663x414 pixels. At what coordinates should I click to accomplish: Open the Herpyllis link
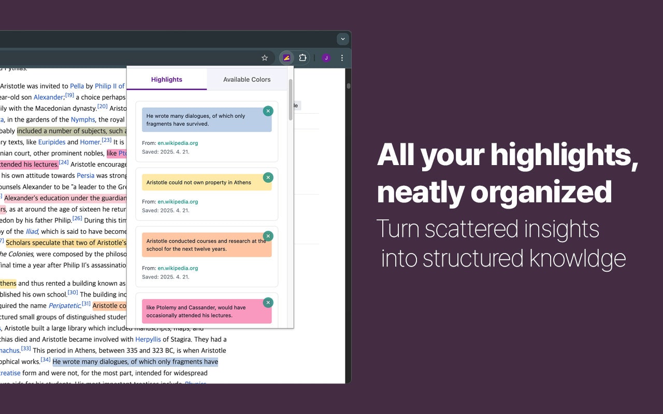point(148,339)
